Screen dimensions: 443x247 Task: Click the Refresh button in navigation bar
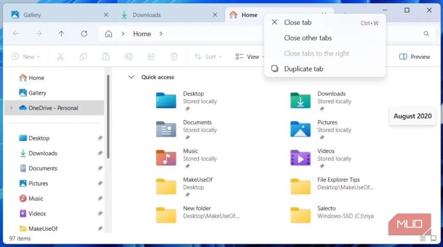coord(84,34)
